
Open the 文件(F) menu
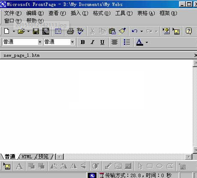click(13, 13)
